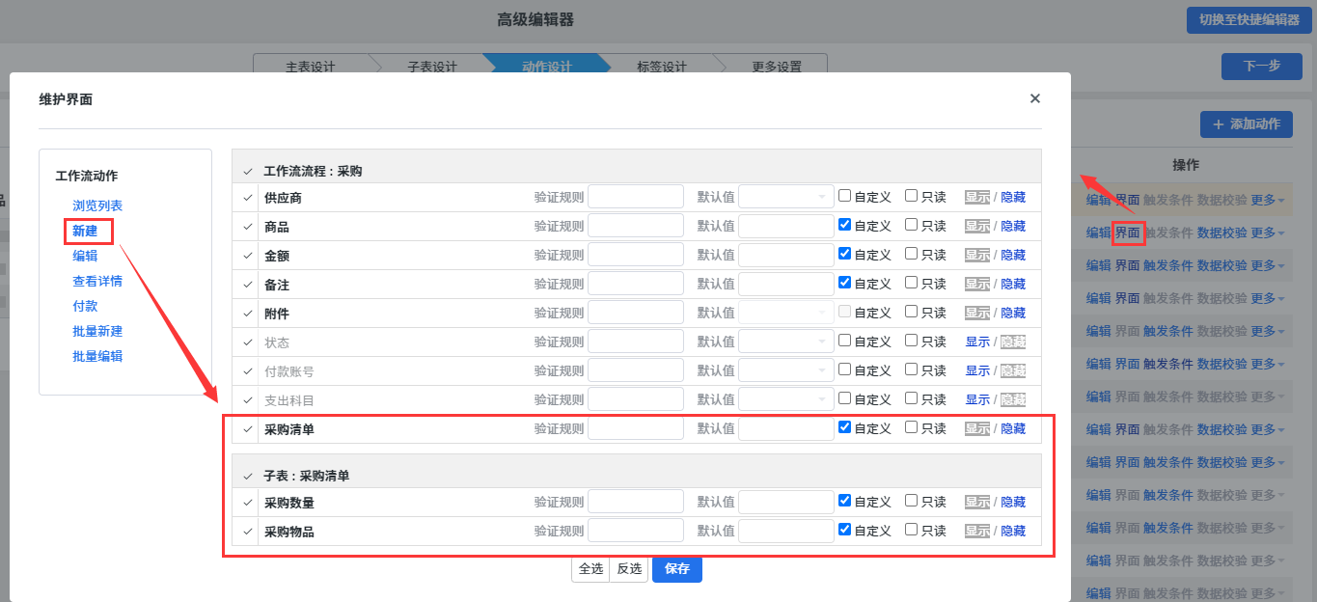This screenshot has height=602, width=1317.
Task: Click the 全选 button
Action: 590,569
